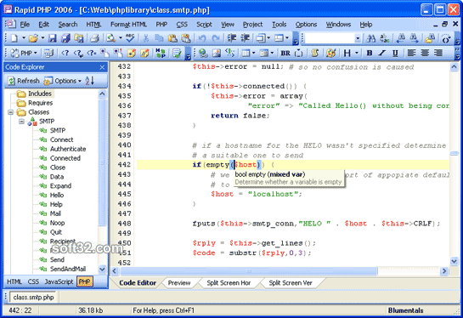Select the SendAndMail method in tree
The width and height of the screenshot is (463, 318).
coord(68,269)
